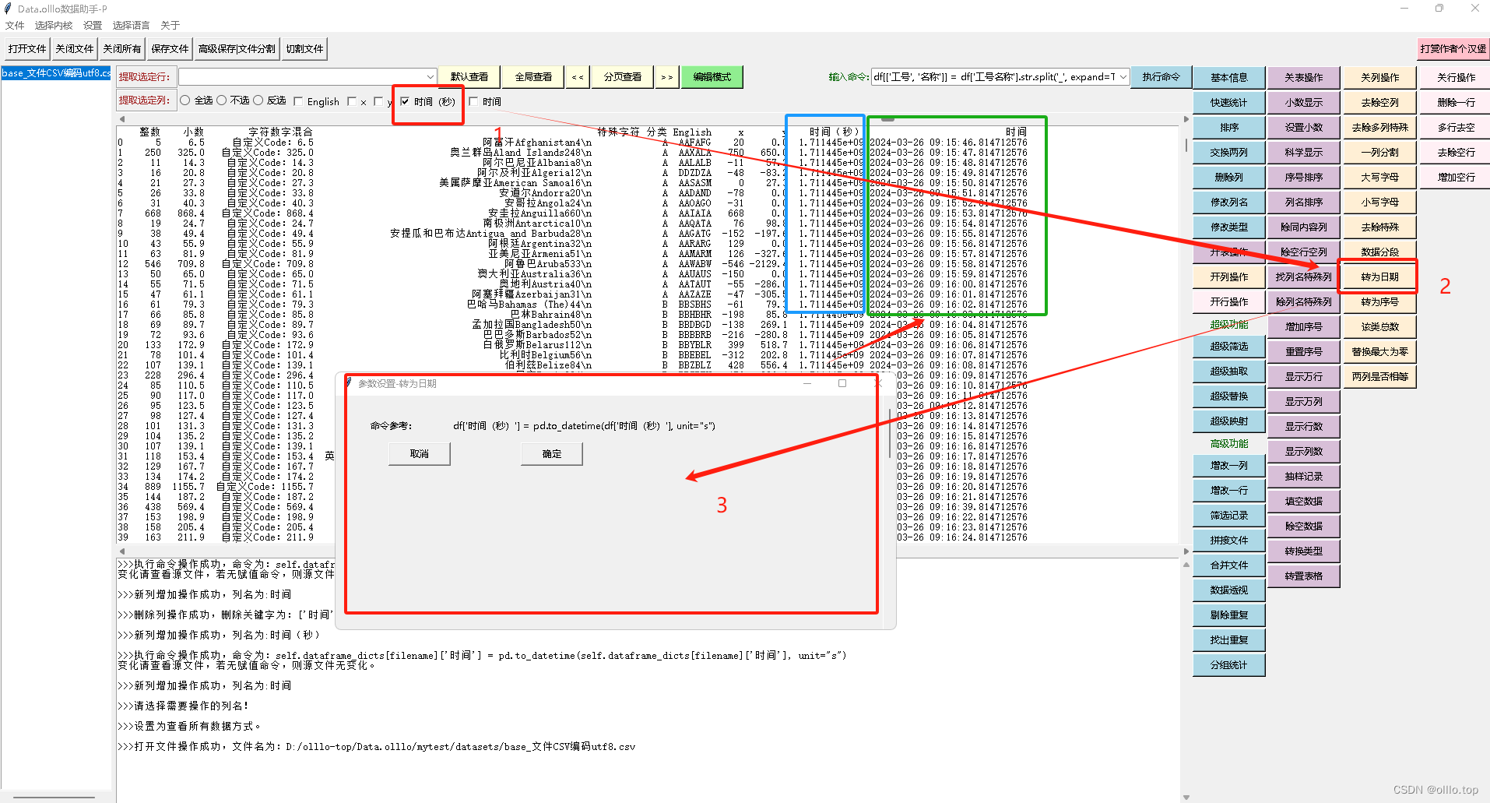Open the 文件 menu
The image size is (1490, 803).
click(x=15, y=25)
